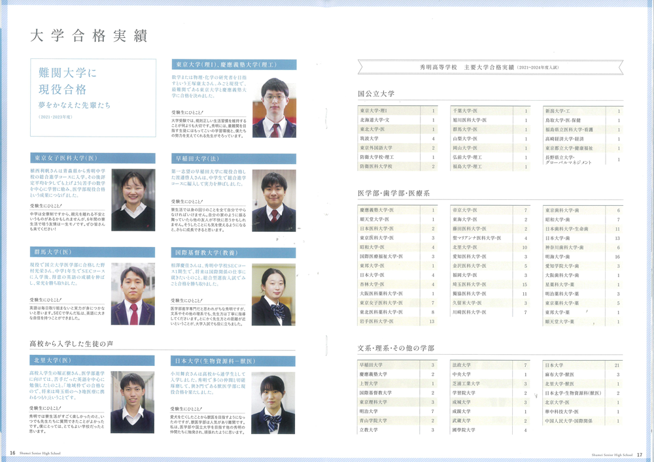Select the table row 東京大学・理Ⅰ
Image resolution: width=654 pixels, height=462 pixels.
click(x=398, y=111)
